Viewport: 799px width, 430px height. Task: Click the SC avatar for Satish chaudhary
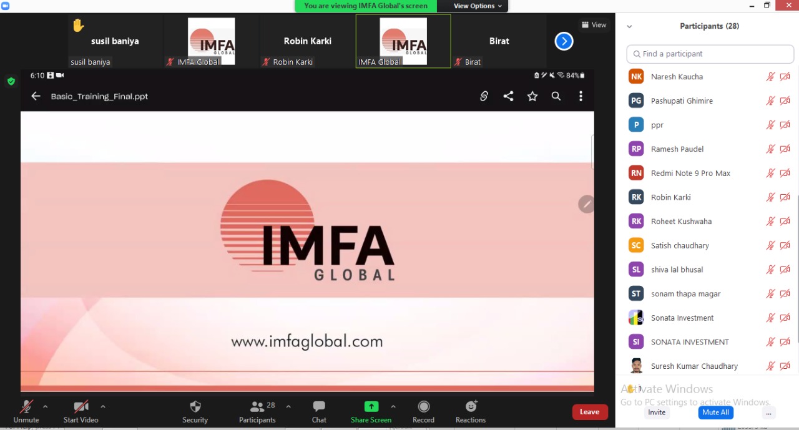(x=636, y=245)
